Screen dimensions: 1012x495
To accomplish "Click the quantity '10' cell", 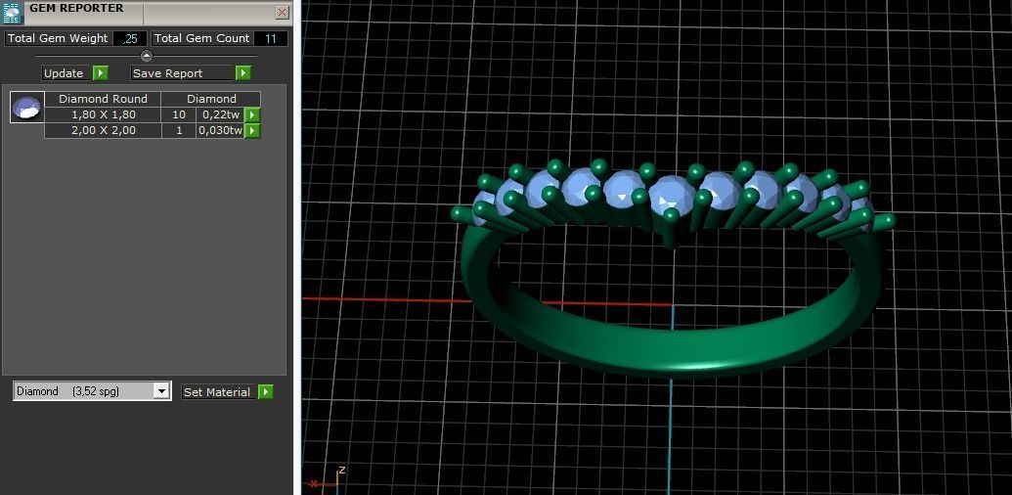I will click(x=179, y=114).
